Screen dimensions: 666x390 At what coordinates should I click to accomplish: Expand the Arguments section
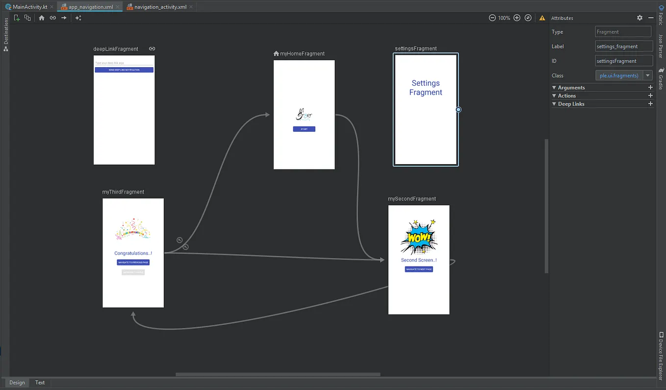click(x=554, y=87)
